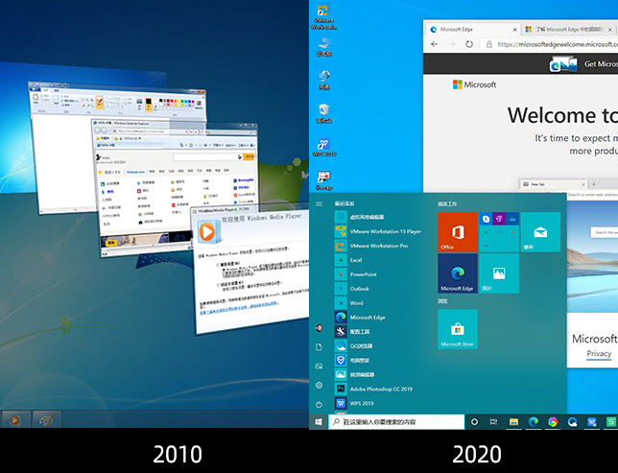Click the Outlook.com link on MSN page

(x=135, y=172)
